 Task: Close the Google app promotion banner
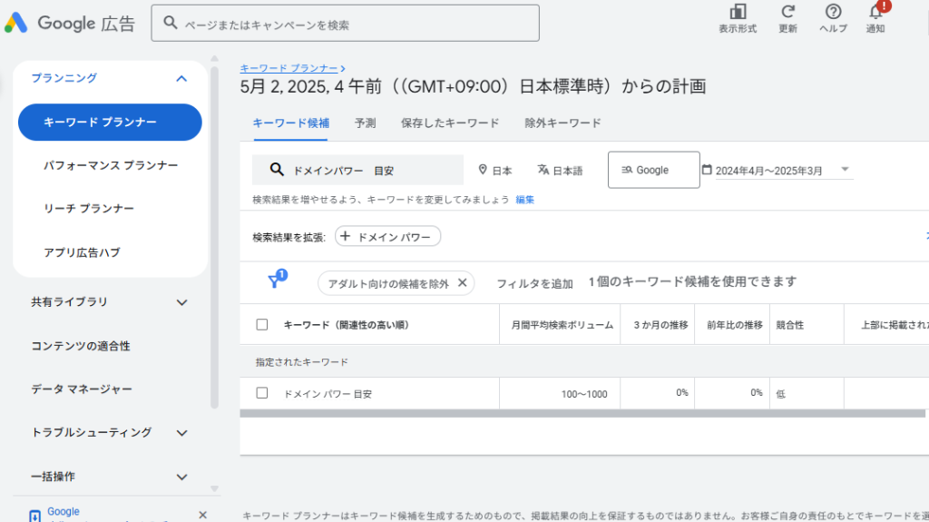pos(202,515)
